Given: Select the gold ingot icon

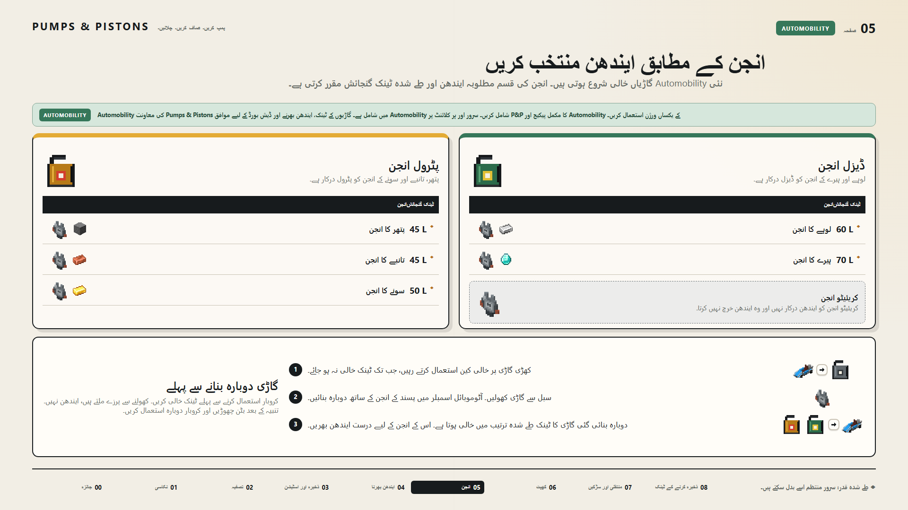Looking at the screenshot, I should [x=79, y=290].
